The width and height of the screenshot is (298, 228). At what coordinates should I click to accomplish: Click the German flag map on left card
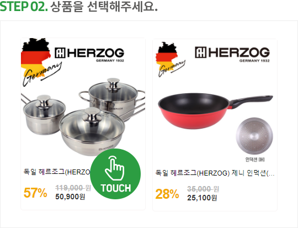point(36,59)
